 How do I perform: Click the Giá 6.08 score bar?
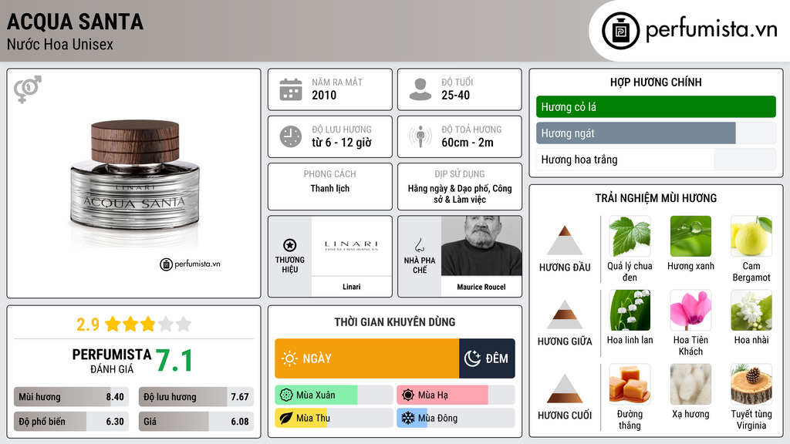197,422
